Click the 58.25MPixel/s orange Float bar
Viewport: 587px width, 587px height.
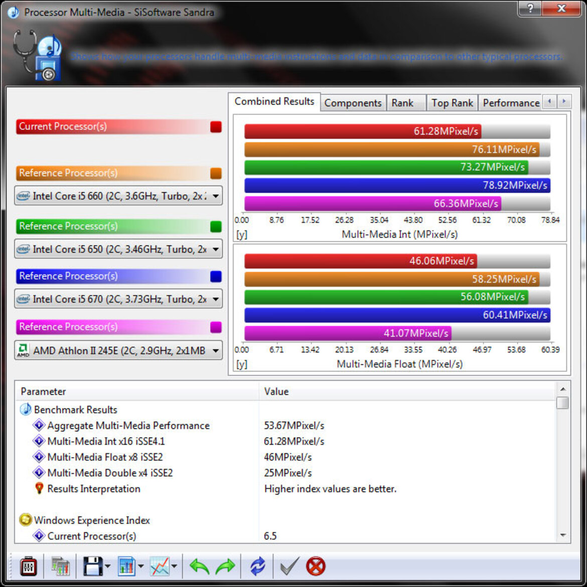click(x=392, y=279)
